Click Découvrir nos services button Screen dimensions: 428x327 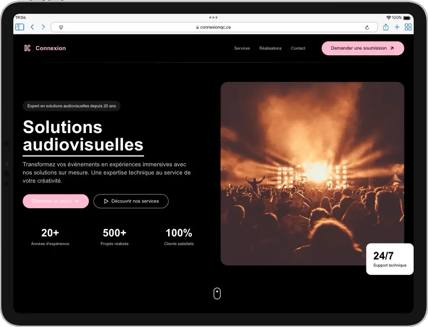tap(131, 201)
